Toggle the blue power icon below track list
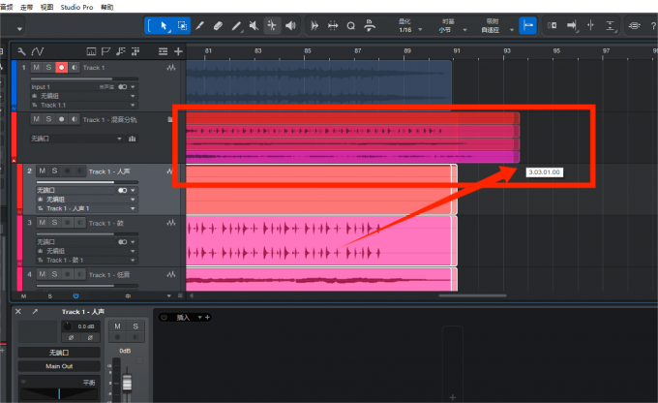Screen dimensions: 658x403 pyautogui.click(x=75, y=295)
